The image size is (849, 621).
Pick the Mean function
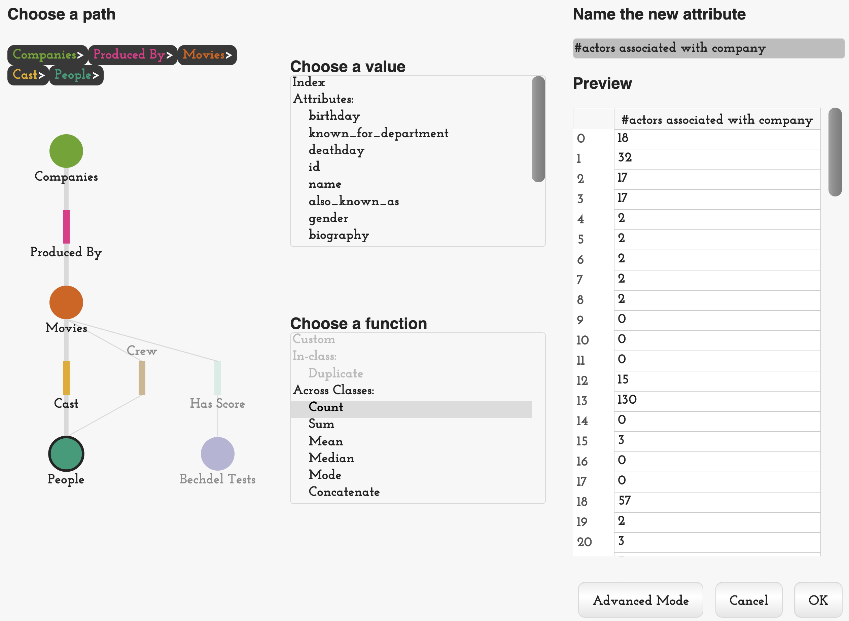(x=326, y=441)
